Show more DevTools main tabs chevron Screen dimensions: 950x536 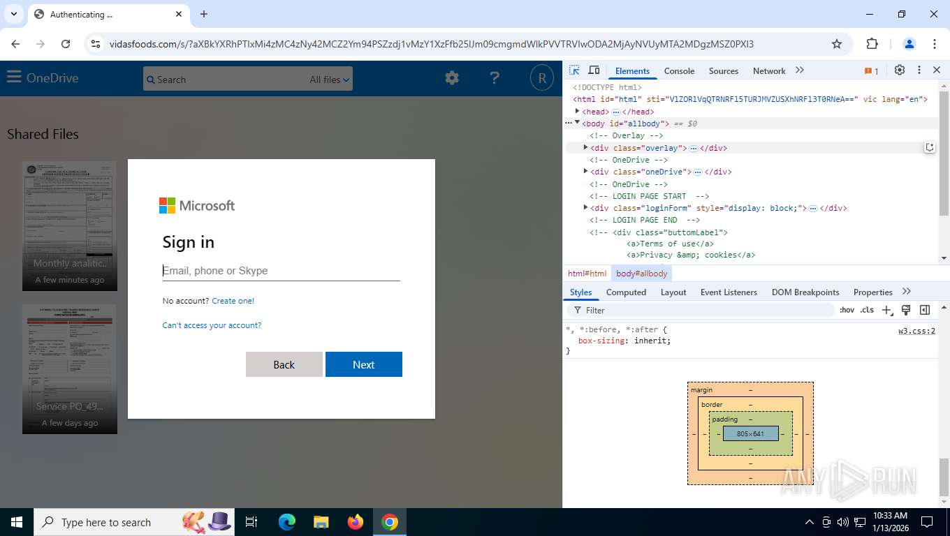point(800,70)
